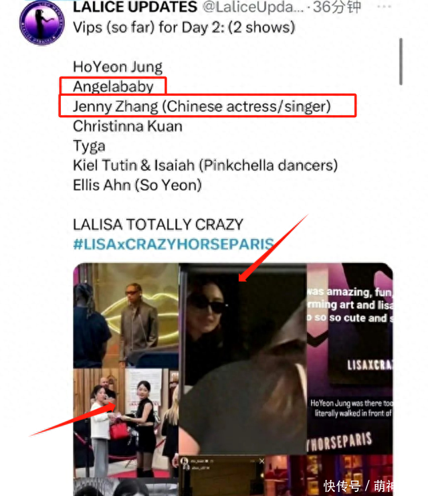Click the 快传号 watermark label
The image size is (428, 496).
[342, 486]
